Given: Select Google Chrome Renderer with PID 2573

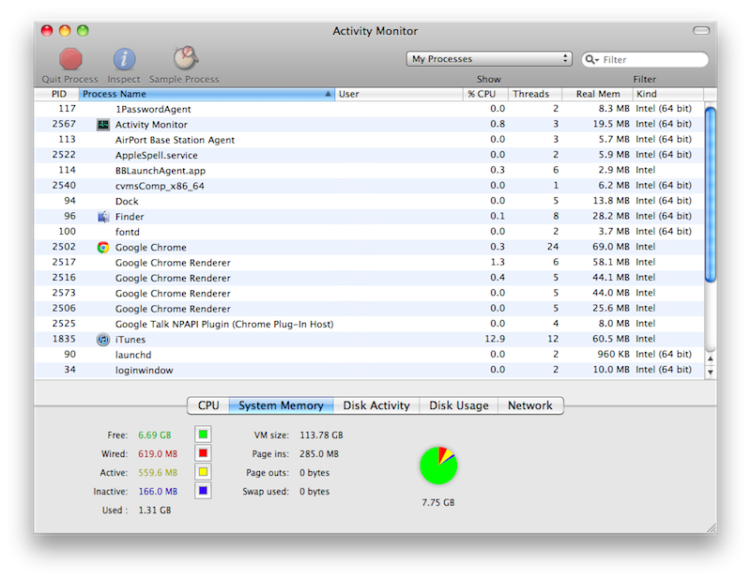Looking at the screenshot, I should click(x=369, y=293).
